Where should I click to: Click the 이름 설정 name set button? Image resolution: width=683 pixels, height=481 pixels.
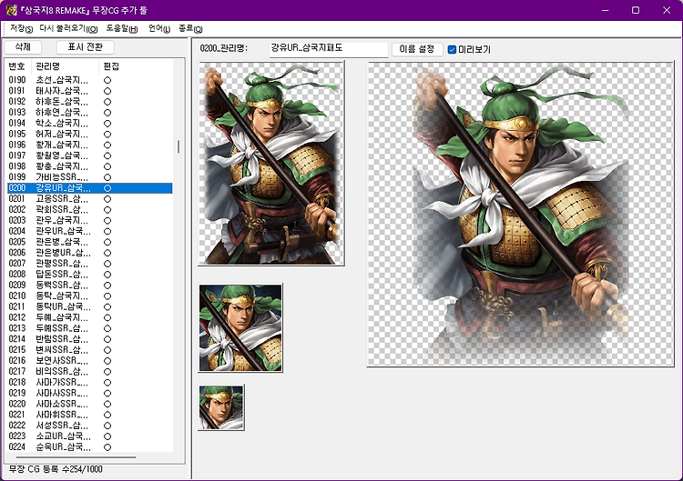[x=417, y=49]
